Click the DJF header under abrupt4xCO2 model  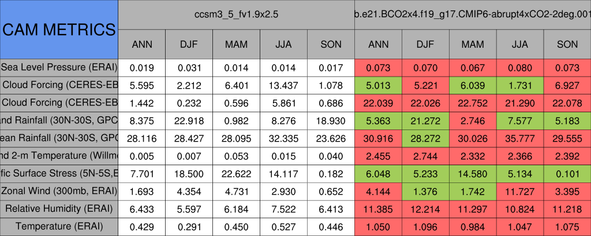[425, 44]
